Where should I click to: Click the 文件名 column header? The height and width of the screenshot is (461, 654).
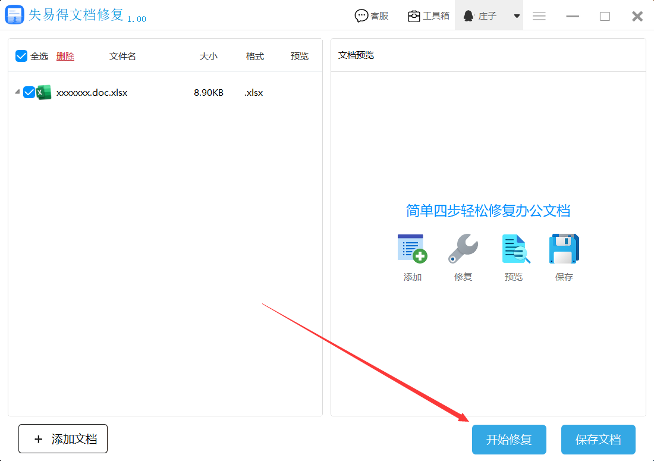tap(122, 57)
